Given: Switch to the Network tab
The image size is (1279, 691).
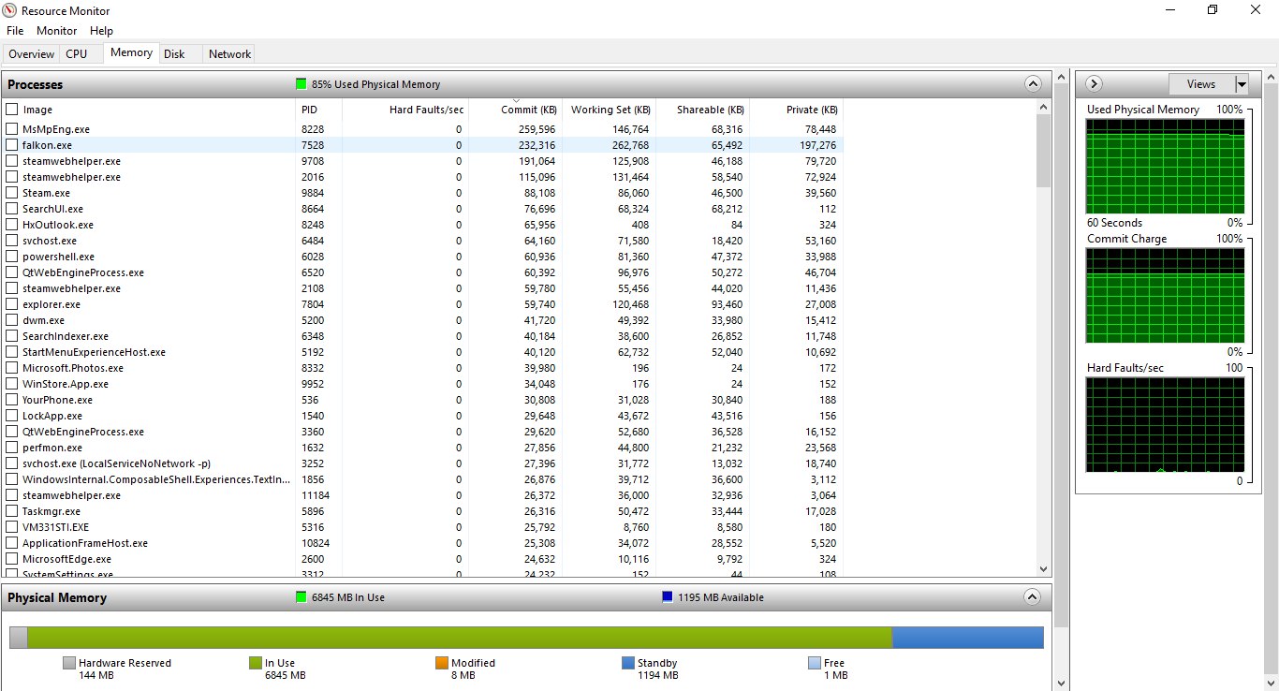Looking at the screenshot, I should click(x=229, y=54).
